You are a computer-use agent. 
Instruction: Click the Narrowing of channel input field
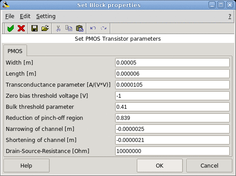172,129
